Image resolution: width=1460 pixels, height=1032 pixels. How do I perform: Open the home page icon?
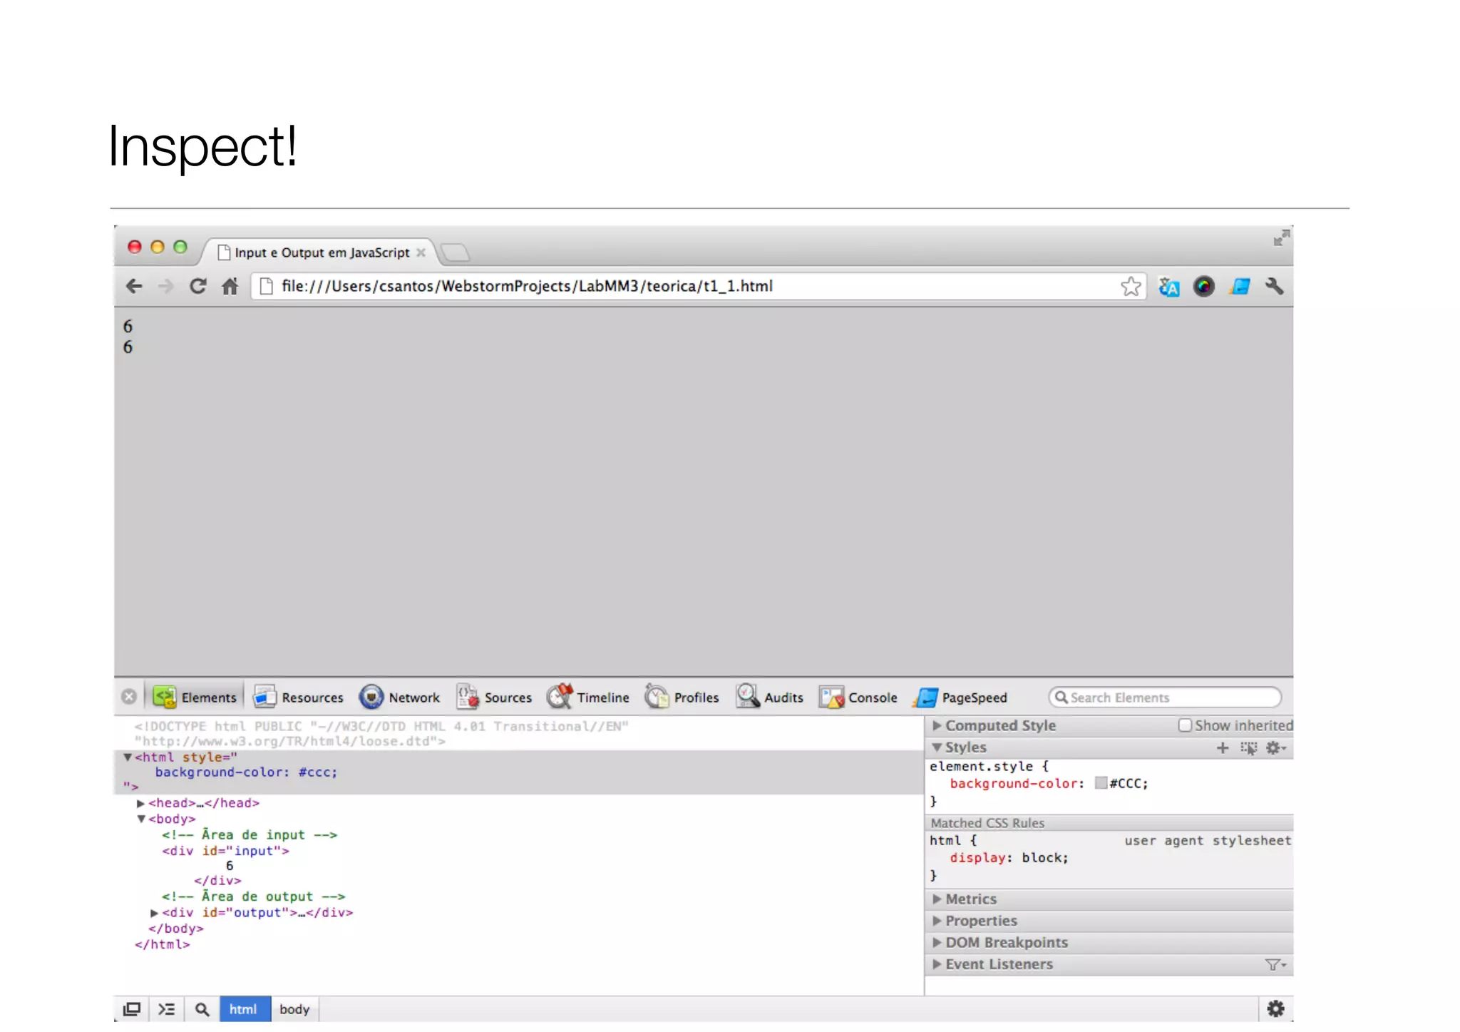tap(230, 287)
